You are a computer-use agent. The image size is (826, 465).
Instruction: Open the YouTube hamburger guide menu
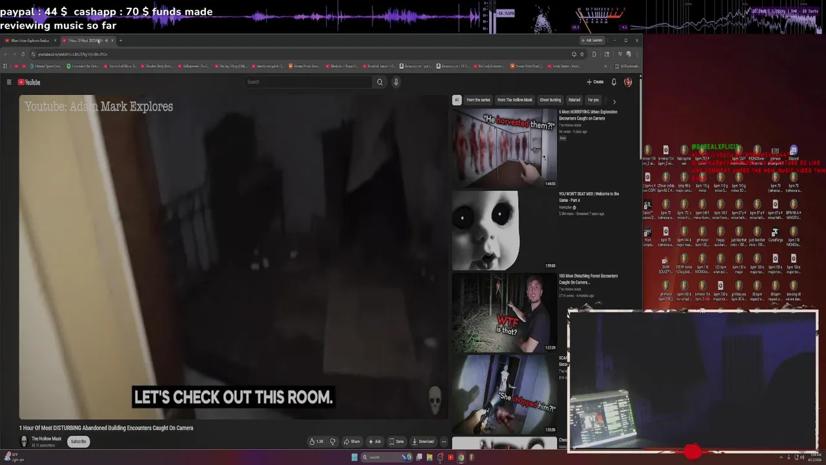[9, 82]
